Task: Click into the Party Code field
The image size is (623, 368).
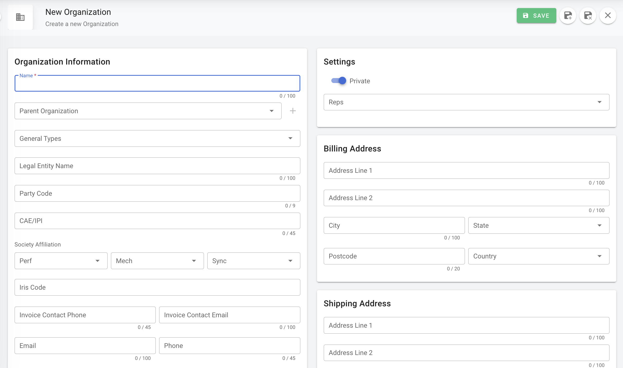Action: (157, 193)
